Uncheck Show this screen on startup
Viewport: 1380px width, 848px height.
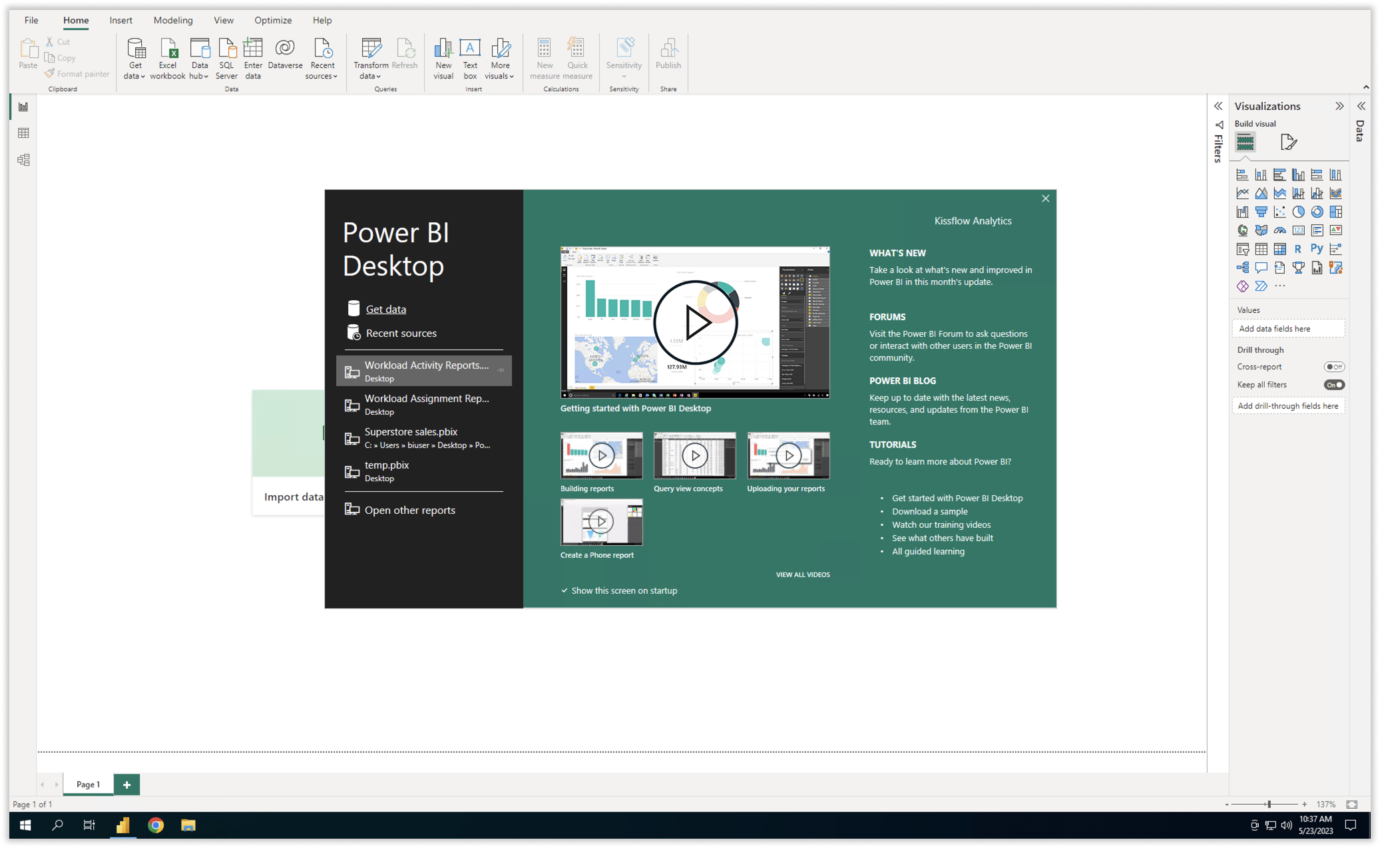565,590
